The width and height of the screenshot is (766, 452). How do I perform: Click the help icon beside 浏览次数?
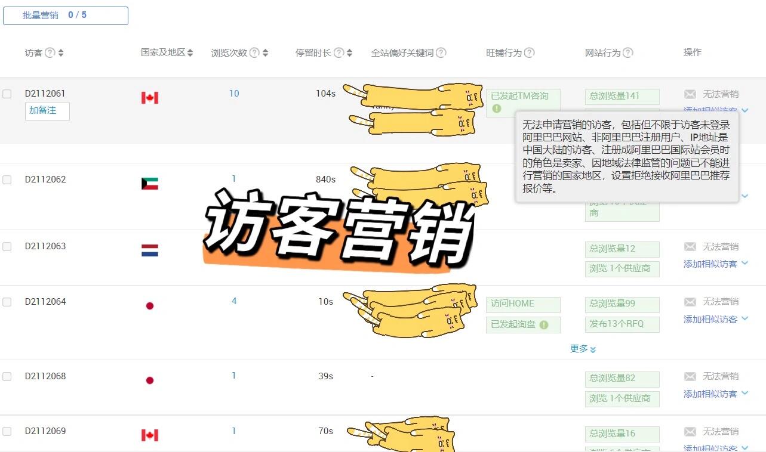[x=254, y=52]
